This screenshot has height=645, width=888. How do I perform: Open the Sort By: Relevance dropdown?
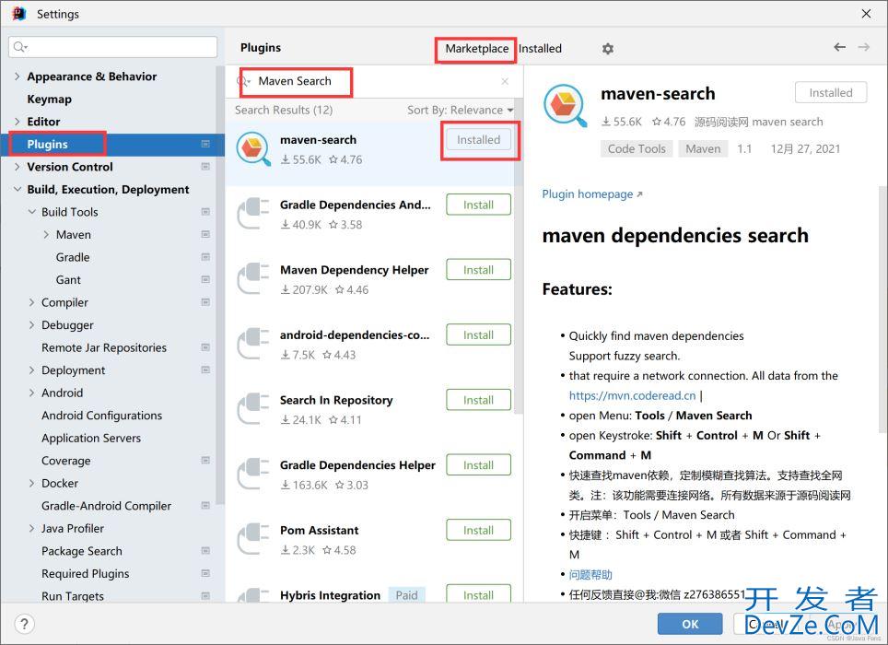[460, 110]
